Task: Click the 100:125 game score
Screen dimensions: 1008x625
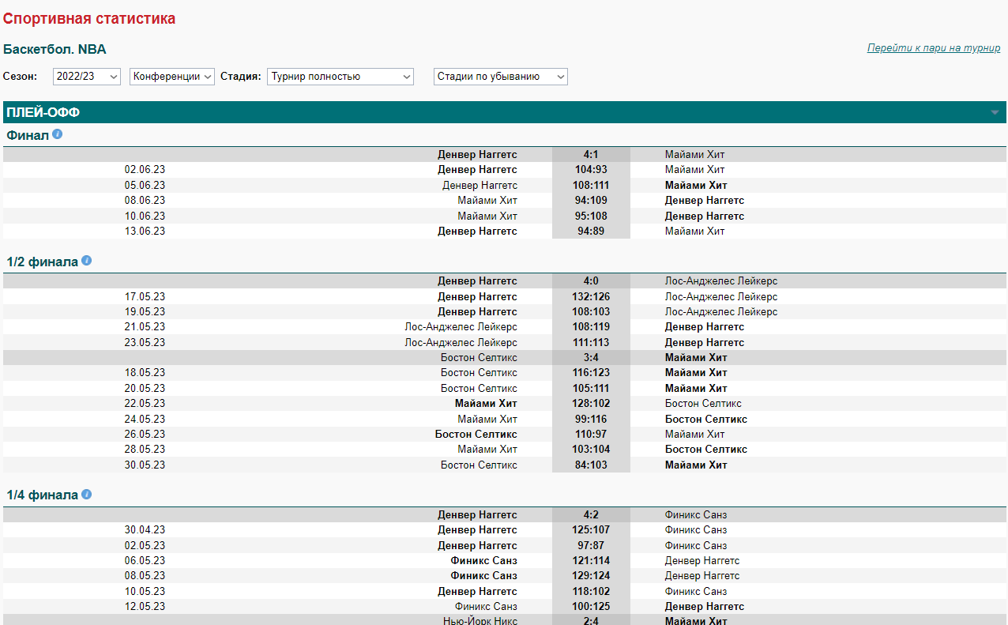Action: [591, 607]
